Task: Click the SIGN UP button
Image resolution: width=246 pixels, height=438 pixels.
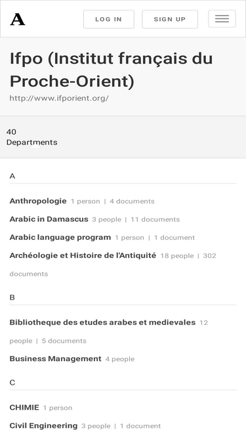Action: [x=170, y=19]
